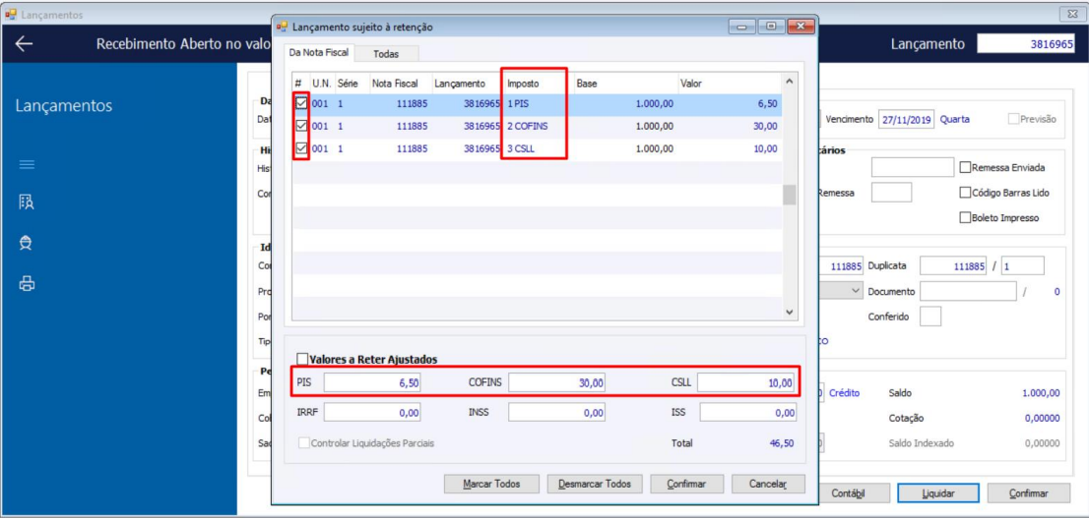Click the Base column header
Image resolution: width=1090 pixels, height=519 pixels.
point(587,84)
